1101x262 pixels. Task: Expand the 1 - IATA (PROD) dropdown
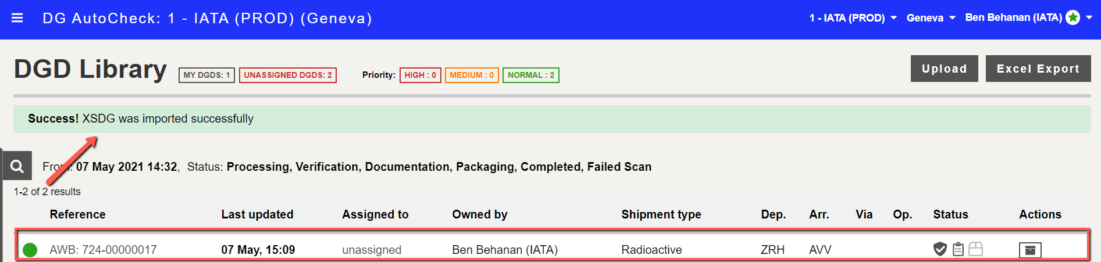tap(853, 18)
